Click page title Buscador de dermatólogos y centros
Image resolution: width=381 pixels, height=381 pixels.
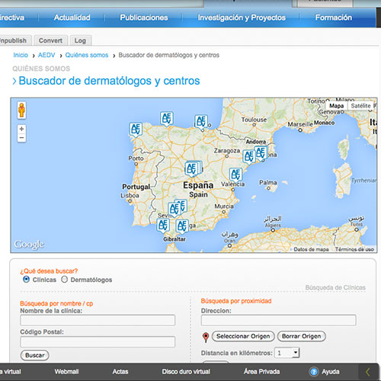pyautogui.click(x=109, y=81)
